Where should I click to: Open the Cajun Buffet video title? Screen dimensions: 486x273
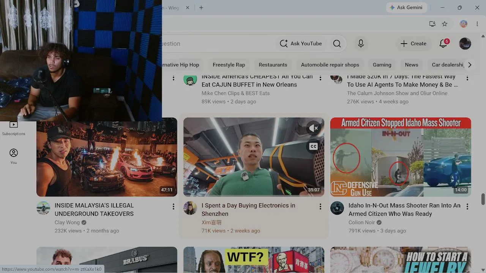click(257, 80)
